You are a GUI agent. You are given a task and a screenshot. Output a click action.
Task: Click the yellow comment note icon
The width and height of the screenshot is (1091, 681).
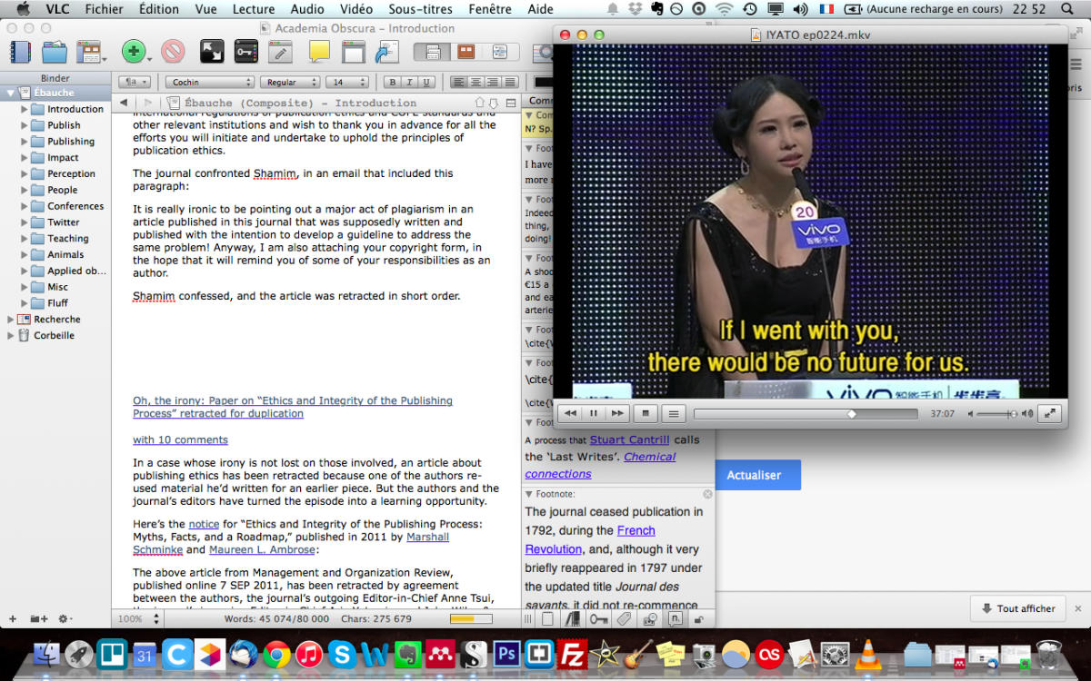pyautogui.click(x=319, y=52)
